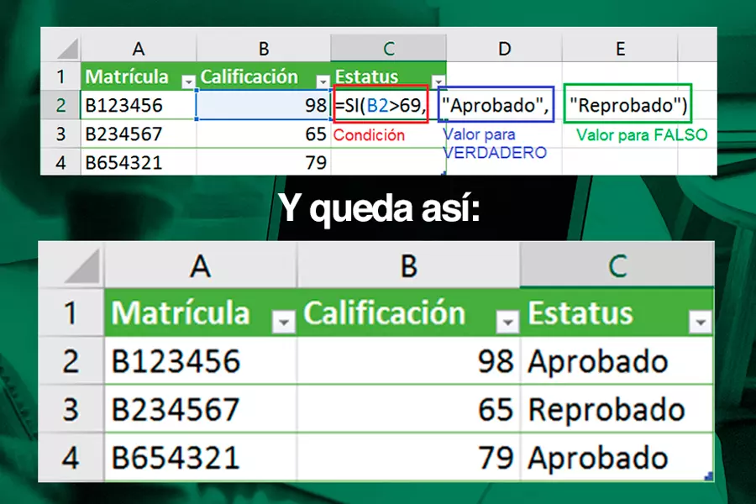Select row 1 header in upper sheet

click(x=60, y=76)
